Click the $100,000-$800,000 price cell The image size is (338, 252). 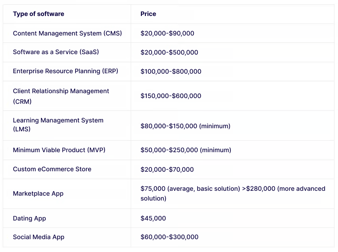(171, 71)
